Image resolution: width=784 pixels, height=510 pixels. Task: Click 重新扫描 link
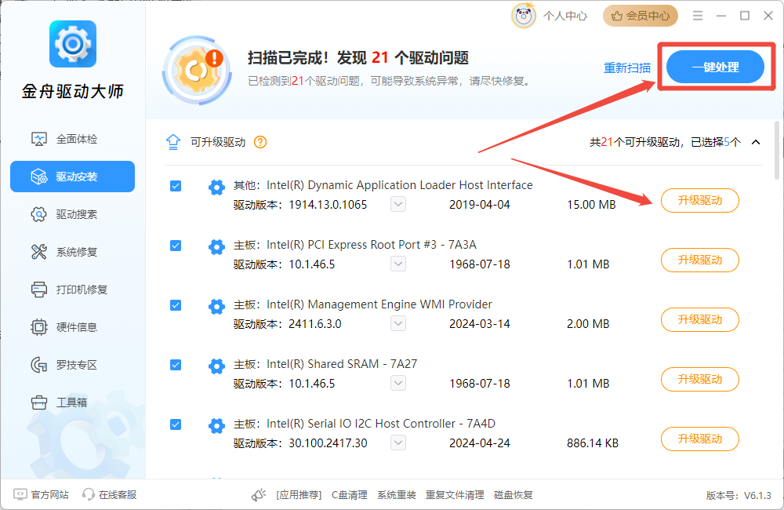[x=627, y=67]
